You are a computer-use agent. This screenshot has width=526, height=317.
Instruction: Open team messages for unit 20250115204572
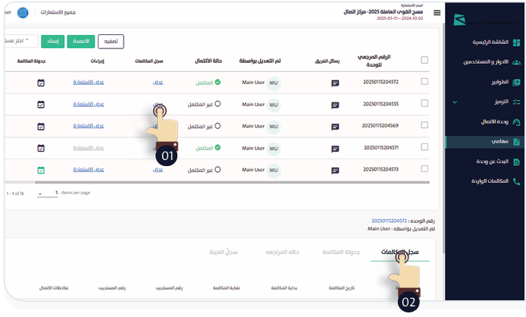335,83
